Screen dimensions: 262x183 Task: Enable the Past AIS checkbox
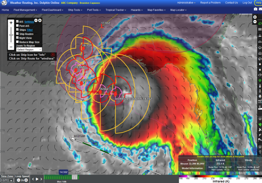[17, 26]
